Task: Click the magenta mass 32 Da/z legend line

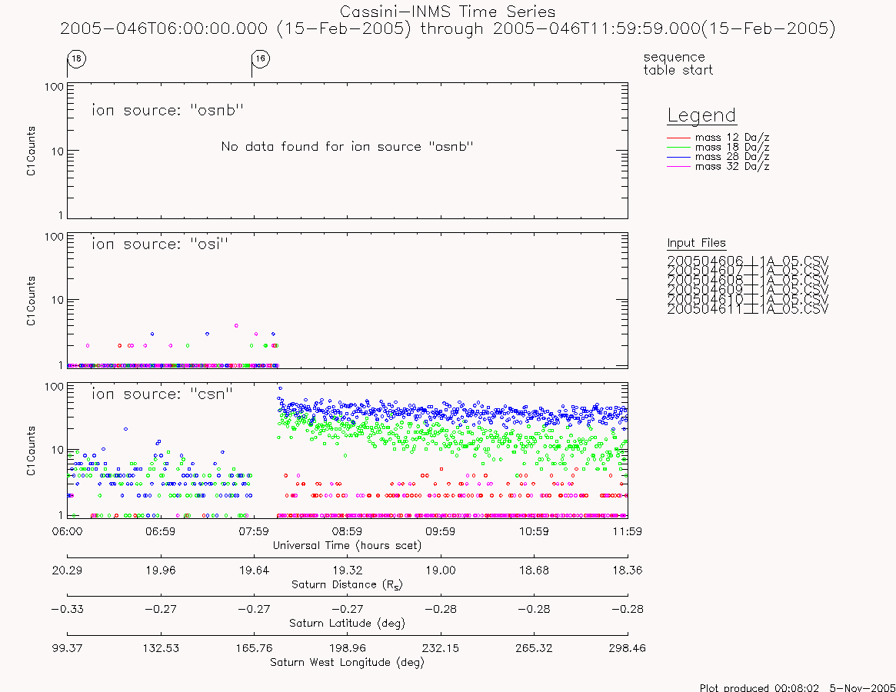Action: click(679, 167)
